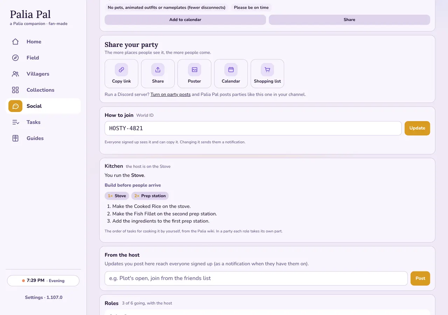Click the 'From the host' heading
Image resolution: width=448 pixels, height=315 pixels.
tap(122, 255)
